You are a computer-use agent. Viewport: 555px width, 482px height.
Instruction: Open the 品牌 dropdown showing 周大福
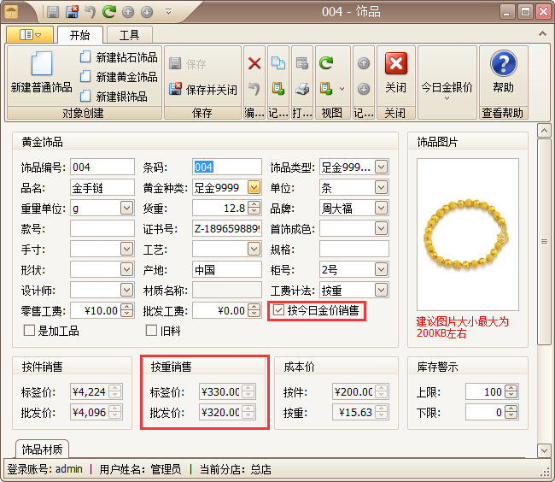point(381,208)
